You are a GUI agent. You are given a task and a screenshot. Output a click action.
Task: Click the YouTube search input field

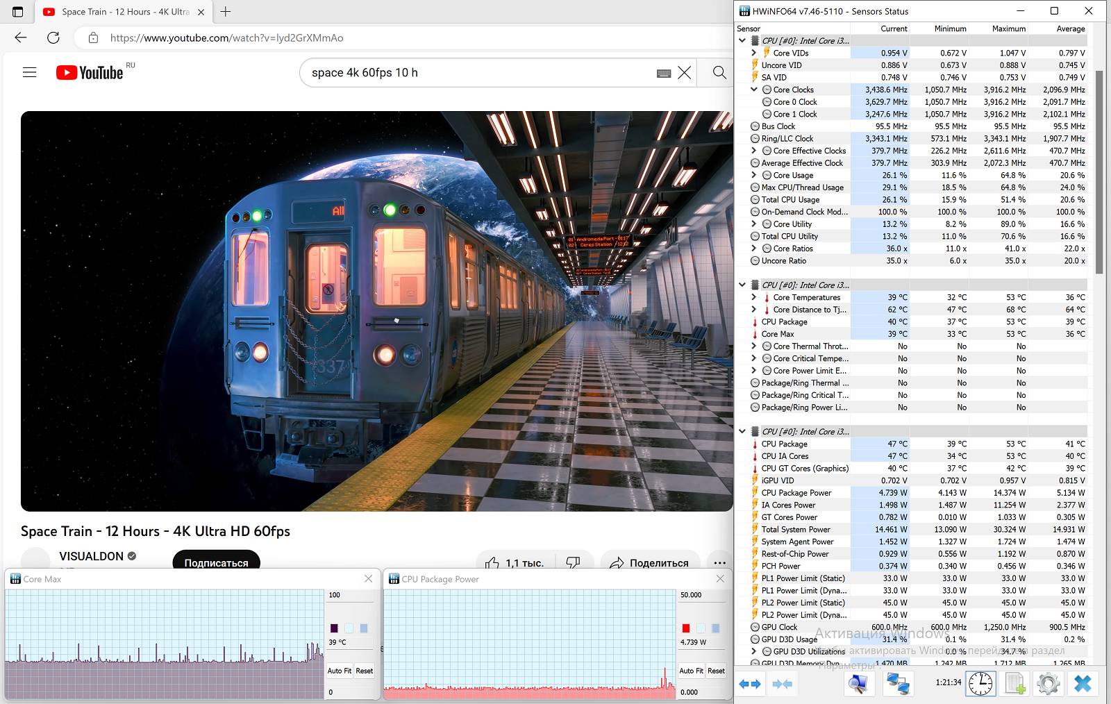479,73
